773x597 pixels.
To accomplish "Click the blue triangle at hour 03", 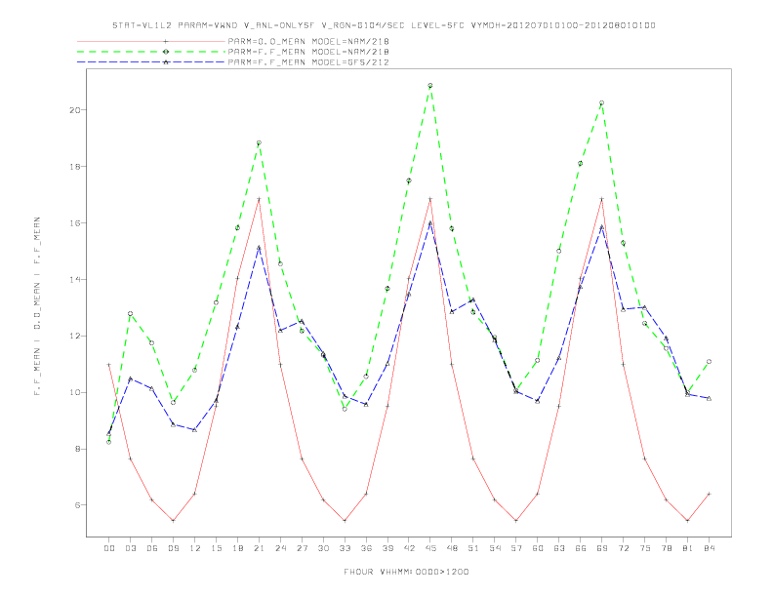I will [x=130, y=378].
